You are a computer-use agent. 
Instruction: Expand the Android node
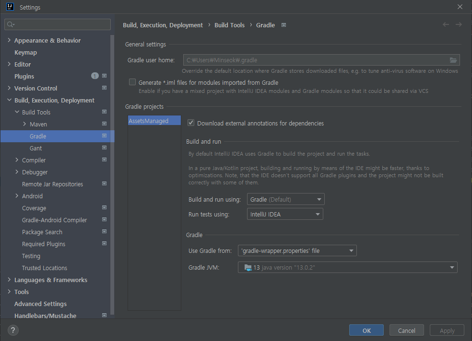(x=17, y=195)
